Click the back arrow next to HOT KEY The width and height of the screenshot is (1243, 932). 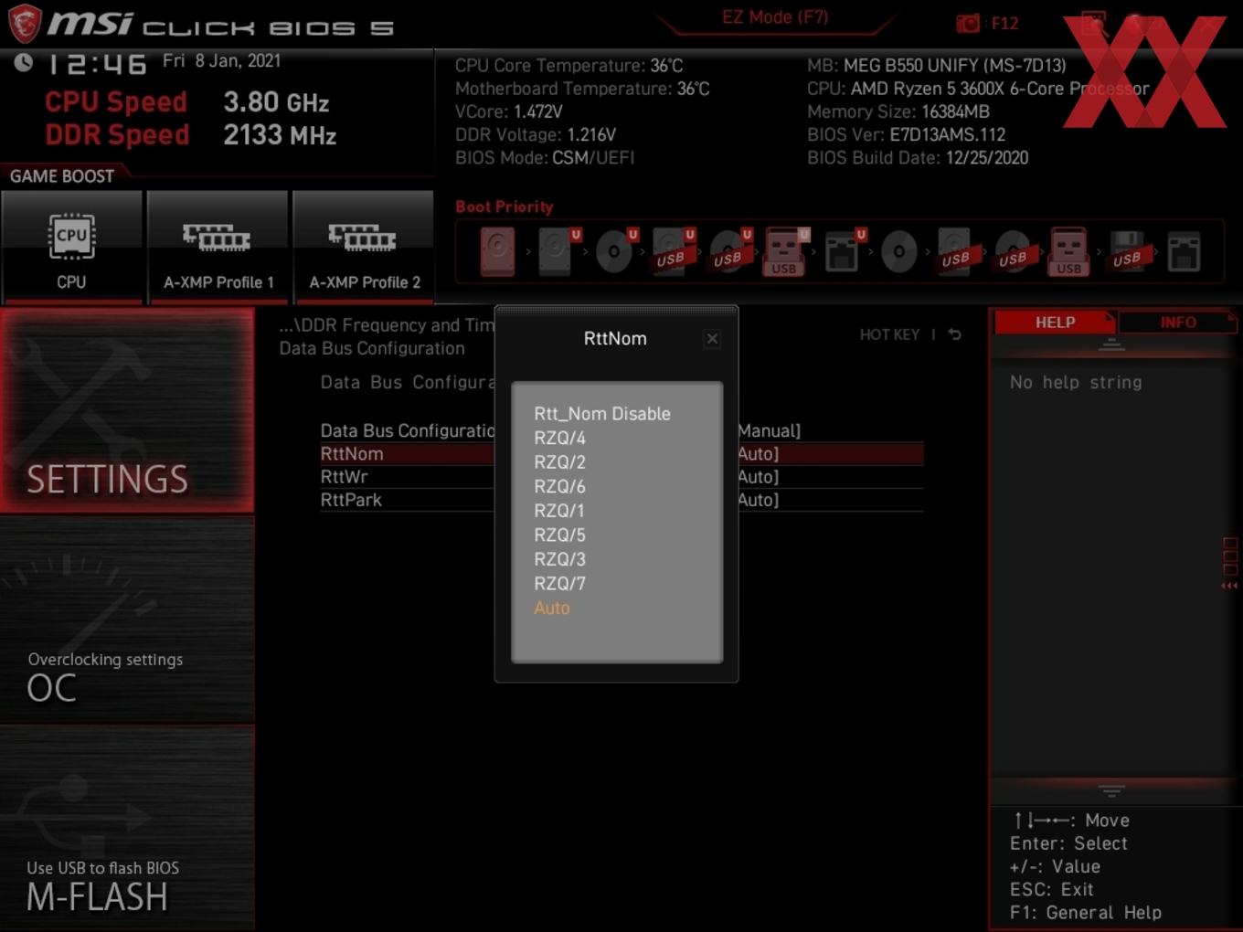pos(954,334)
